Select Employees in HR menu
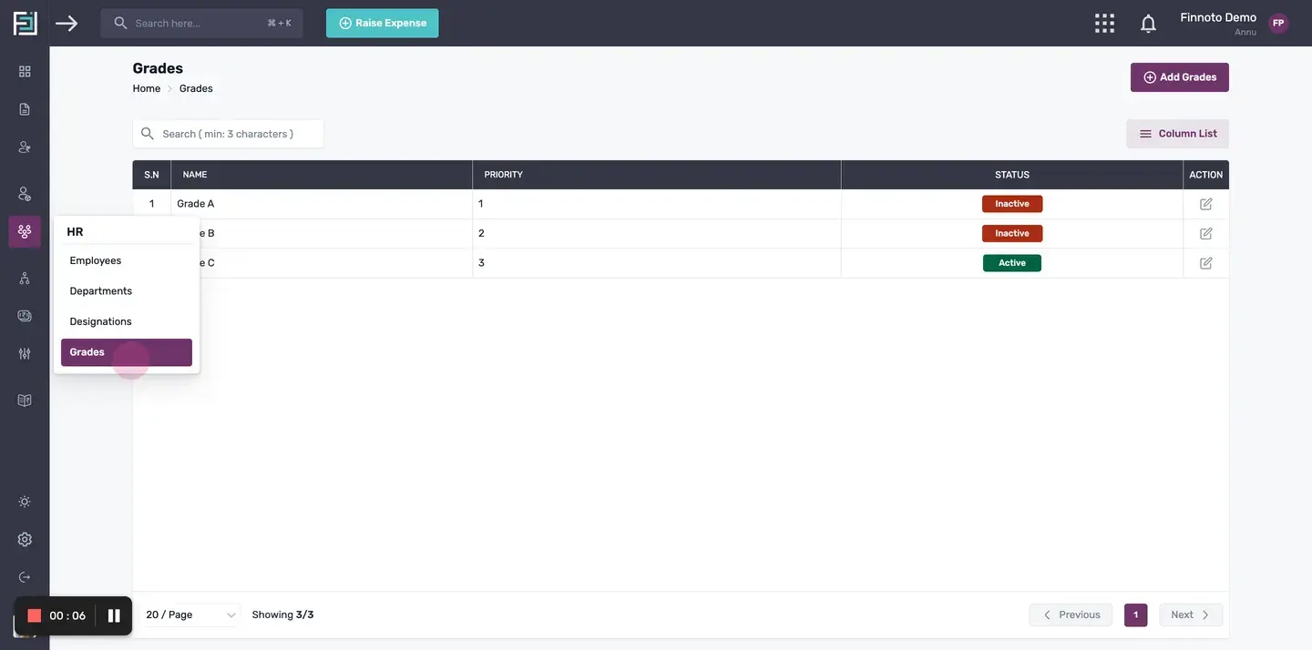 click(127, 260)
